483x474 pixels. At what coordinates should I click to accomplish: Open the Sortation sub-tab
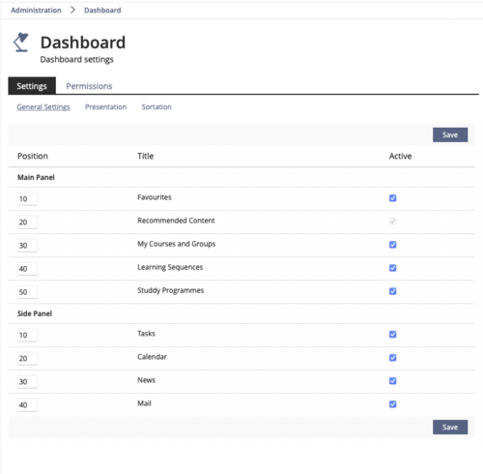pyautogui.click(x=156, y=106)
